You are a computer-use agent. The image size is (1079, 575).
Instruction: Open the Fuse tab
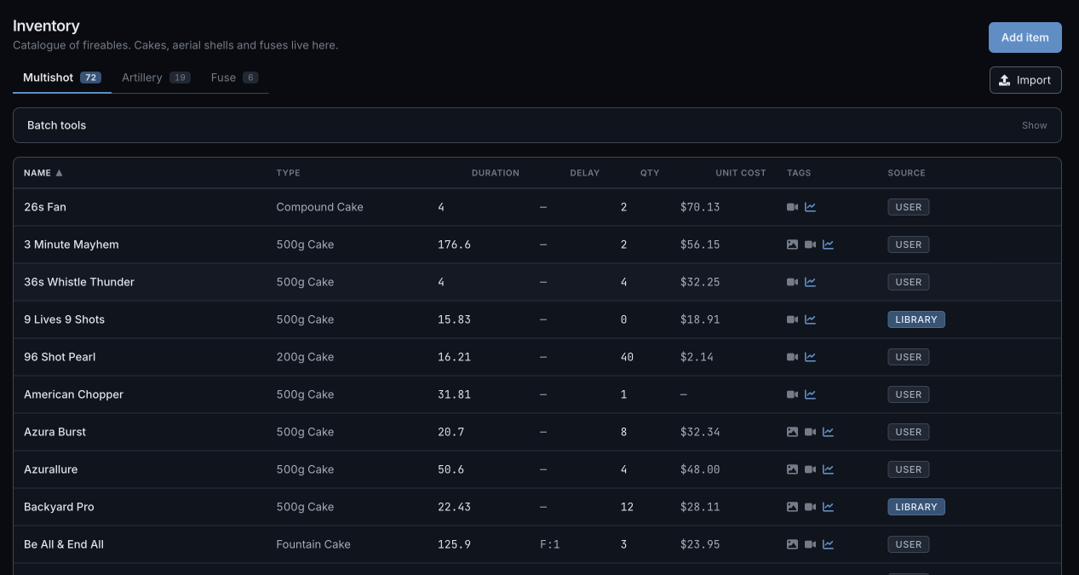click(234, 78)
